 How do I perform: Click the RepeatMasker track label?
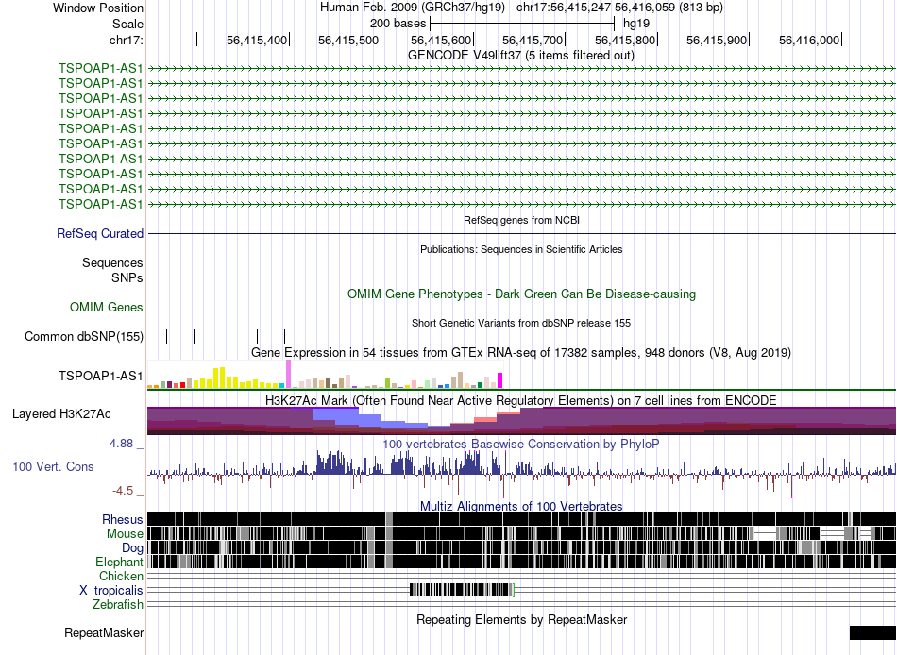104,632
